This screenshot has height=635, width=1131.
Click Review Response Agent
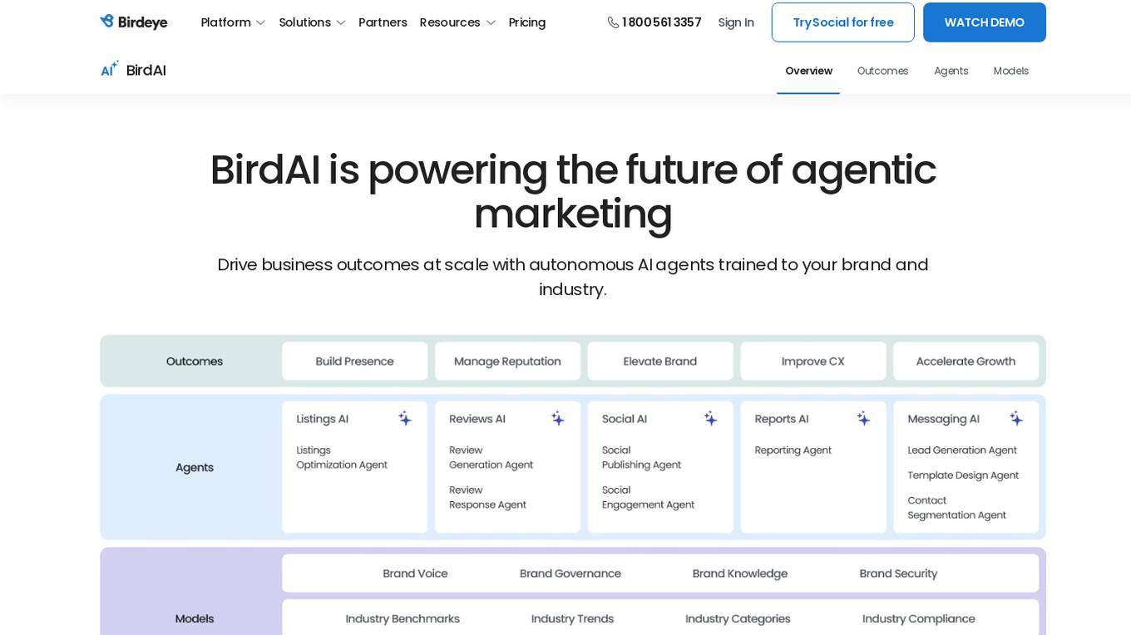click(488, 498)
